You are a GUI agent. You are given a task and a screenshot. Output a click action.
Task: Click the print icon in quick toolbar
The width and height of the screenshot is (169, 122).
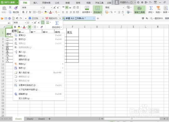pyautogui.click(x=9, y=18)
